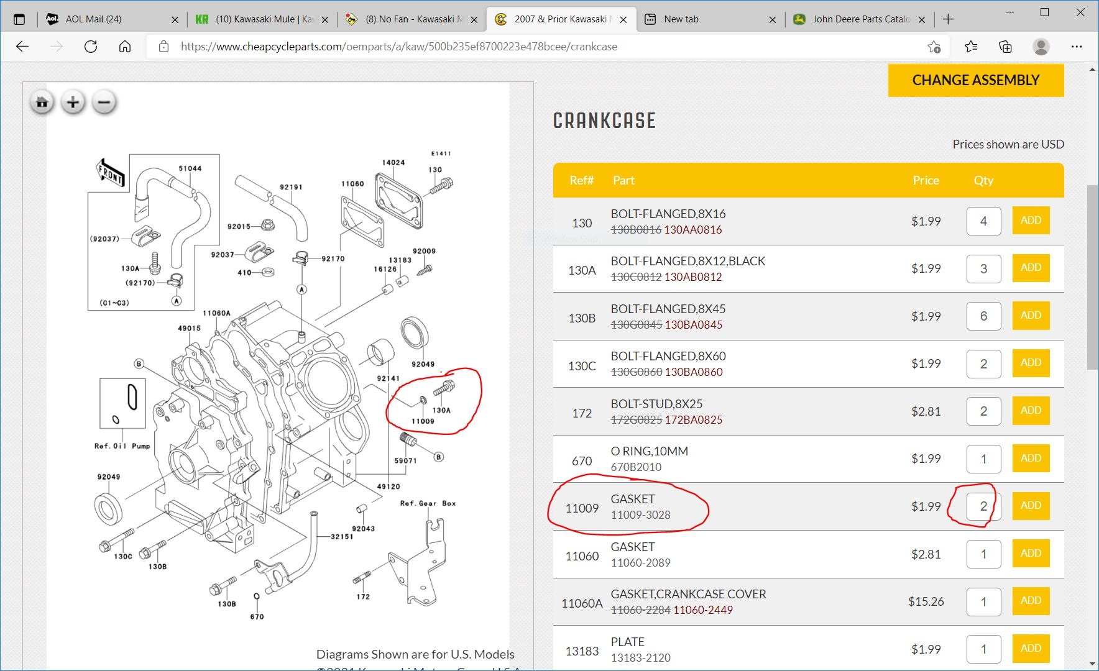The image size is (1099, 671).
Task: Click the CHANGE ASSEMBLY button
Action: pyautogui.click(x=976, y=80)
